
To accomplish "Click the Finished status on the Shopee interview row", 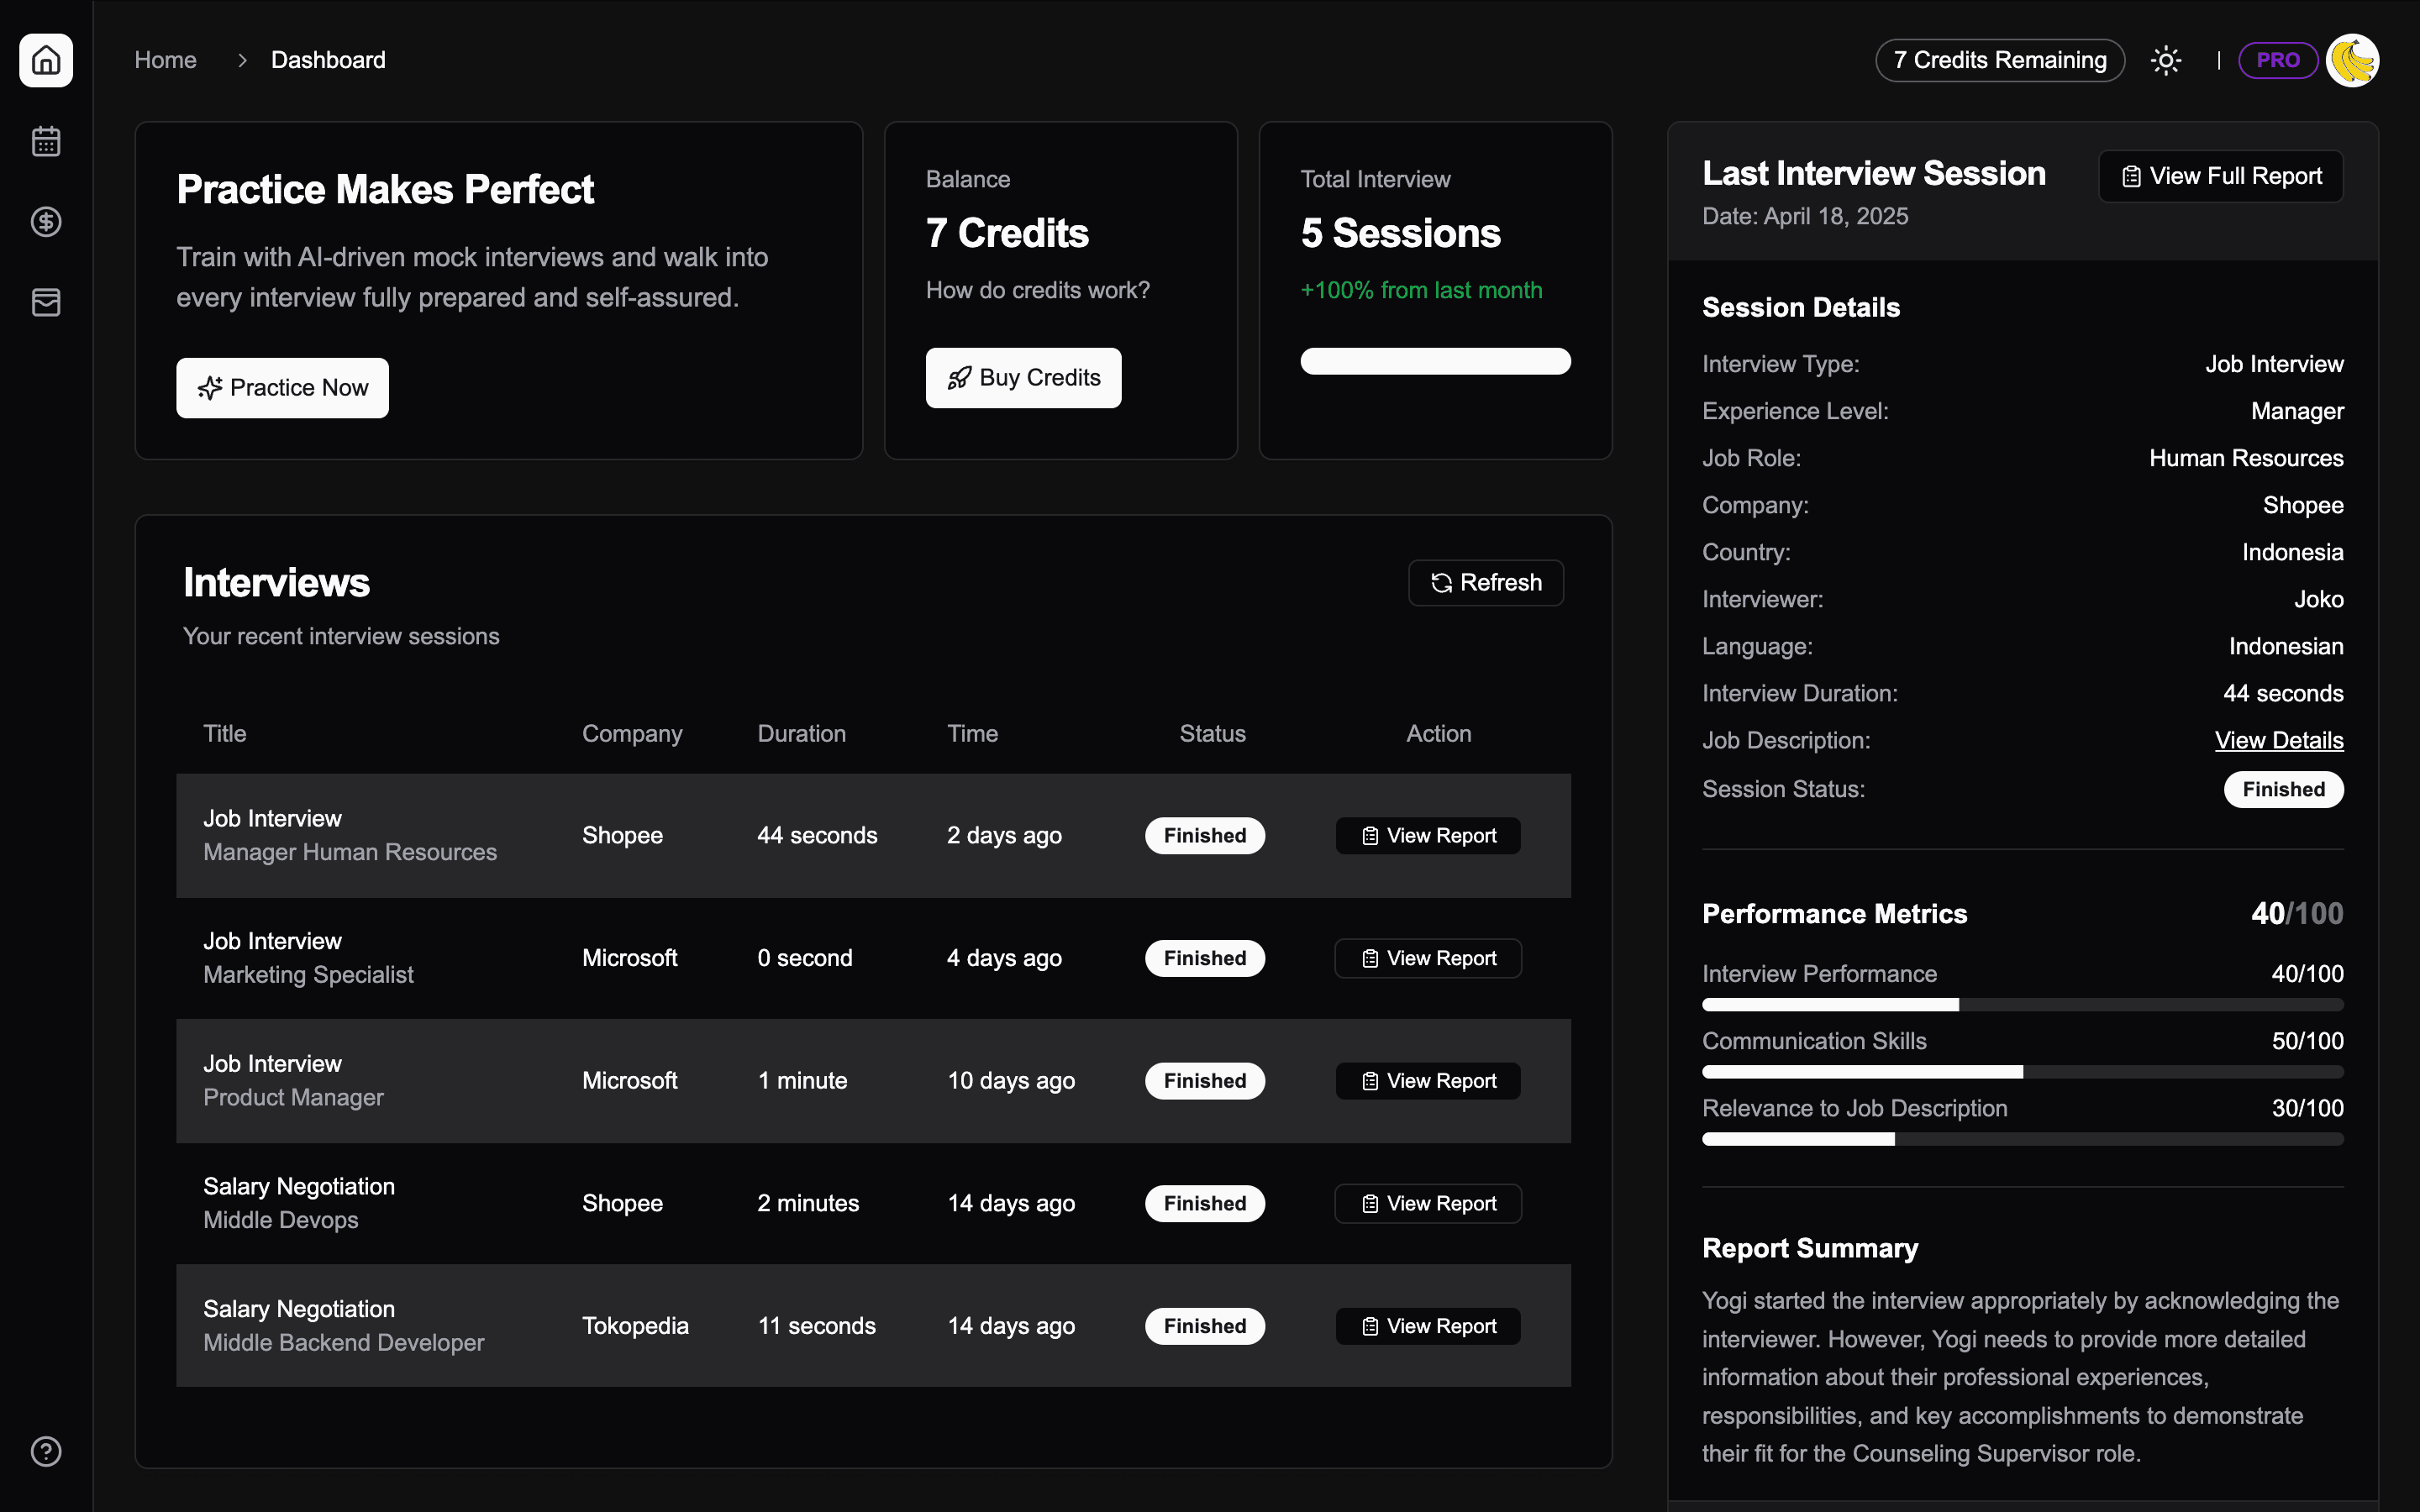I will tap(1204, 835).
